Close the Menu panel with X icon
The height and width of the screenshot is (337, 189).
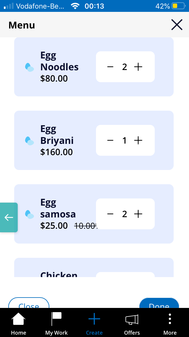point(177,25)
